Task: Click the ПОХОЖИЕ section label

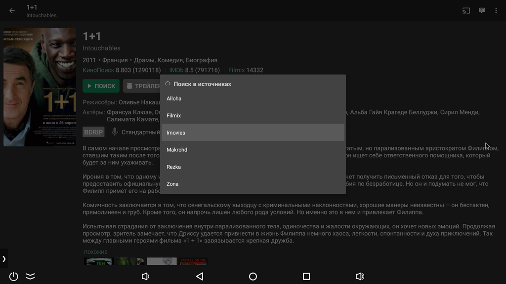Action: coord(95,252)
